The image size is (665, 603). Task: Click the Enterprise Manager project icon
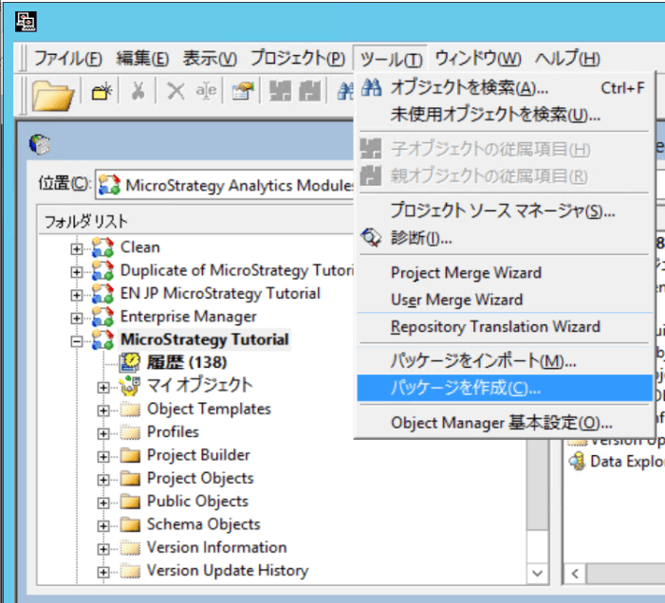tap(102, 317)
